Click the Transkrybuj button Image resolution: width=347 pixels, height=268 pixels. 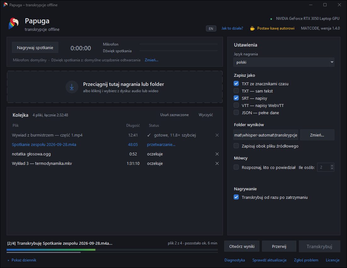click(319, 246)
